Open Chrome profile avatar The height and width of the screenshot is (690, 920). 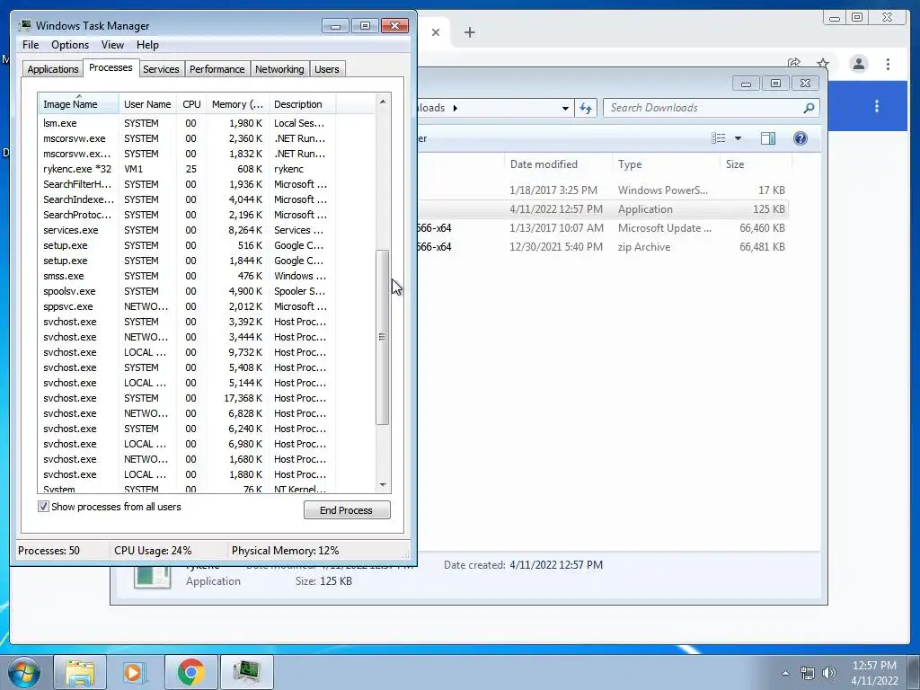click(x=858, y=64)
